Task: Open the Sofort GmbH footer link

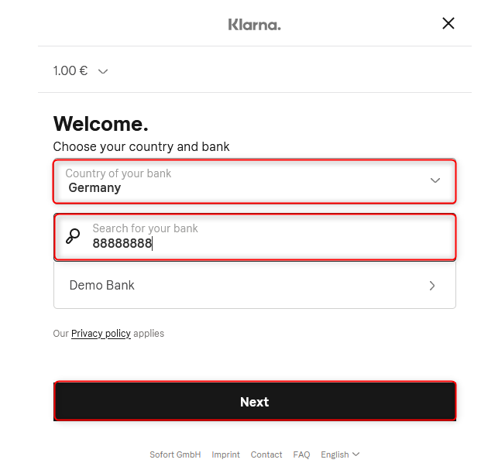Action: [x=175, y=454]
